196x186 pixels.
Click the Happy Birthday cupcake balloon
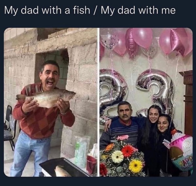(x=181, y=152)
